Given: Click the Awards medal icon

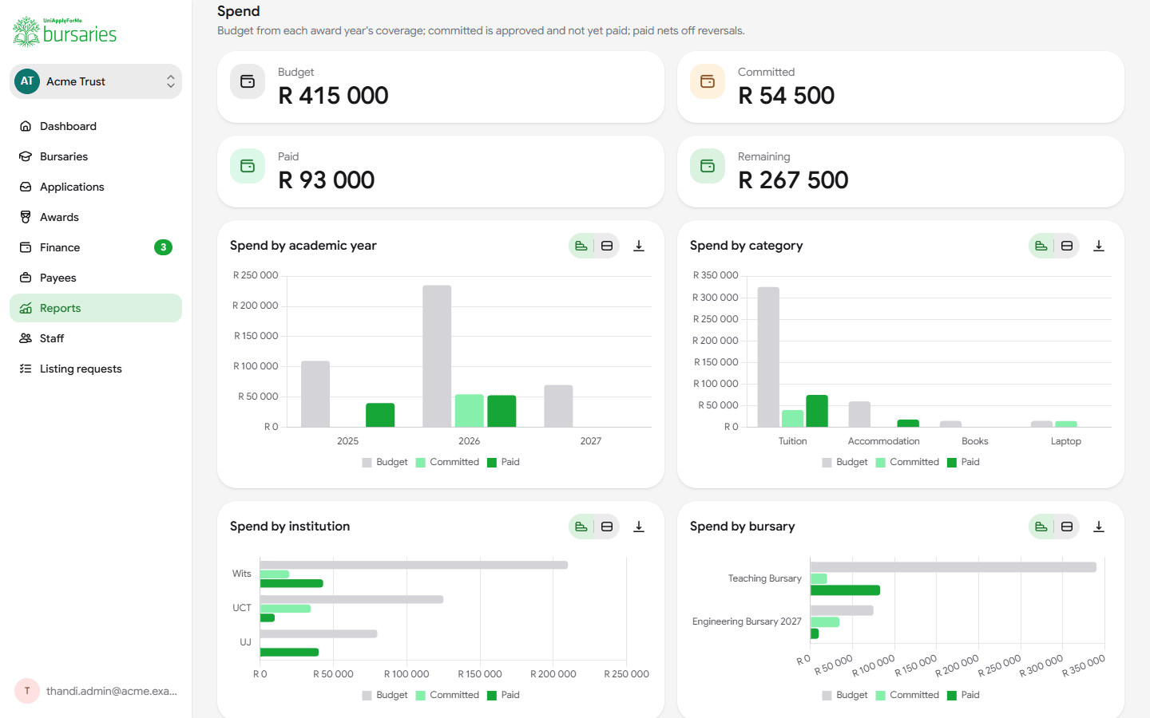Looking at the screenshot, I should 26,217.
